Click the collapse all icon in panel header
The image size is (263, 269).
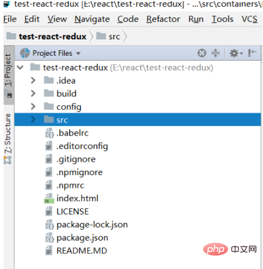tap(215, 53)
